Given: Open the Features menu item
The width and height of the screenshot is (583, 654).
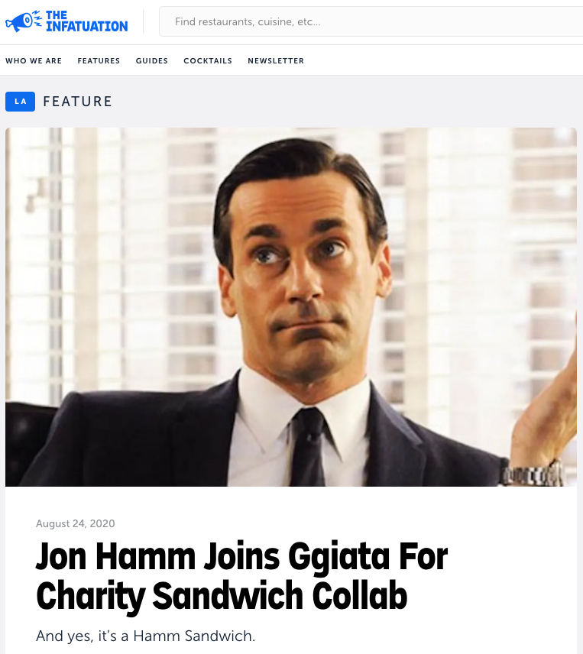Looking at the screenshot, I should click(99, 61).
